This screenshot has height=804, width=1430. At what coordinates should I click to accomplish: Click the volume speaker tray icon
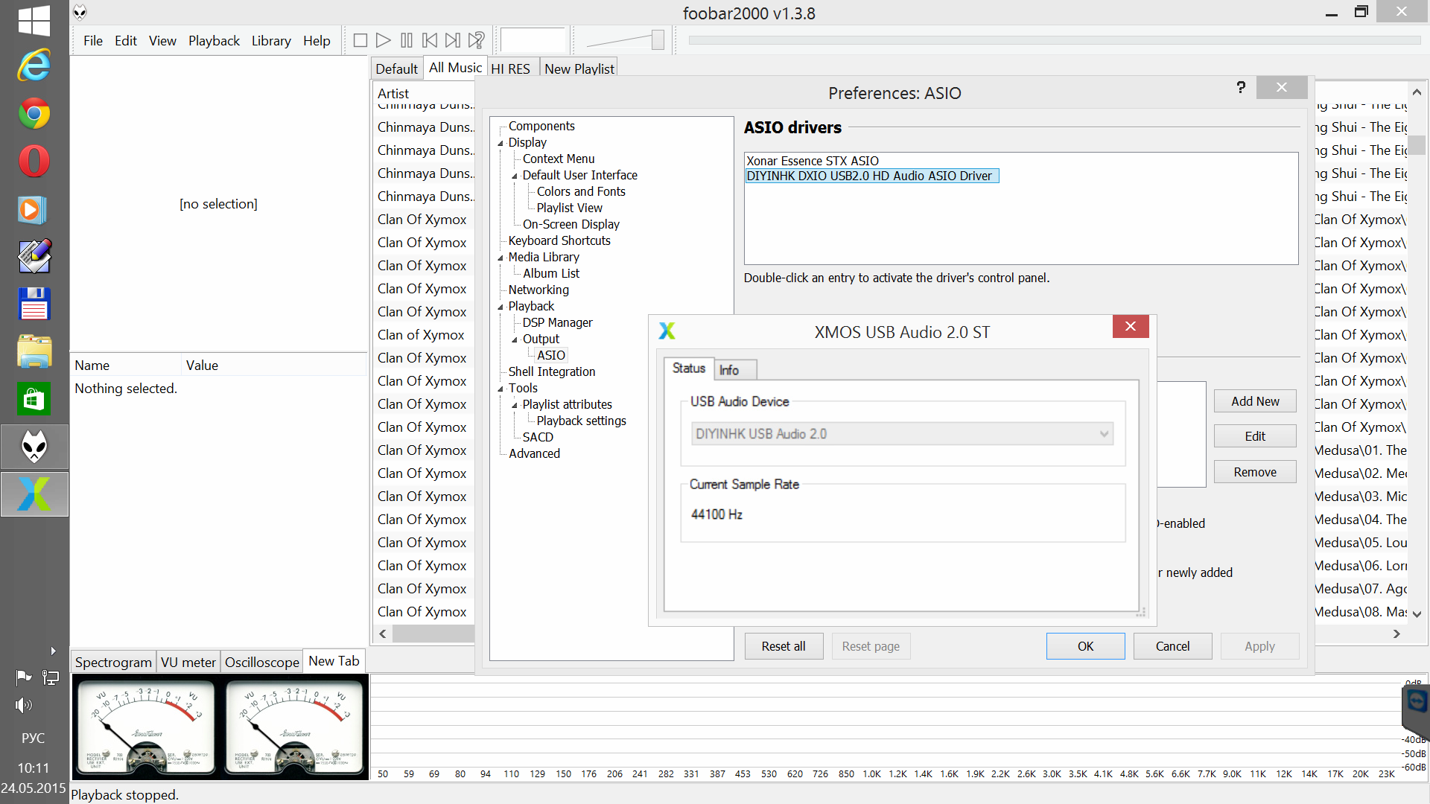[x=24, y=705]
